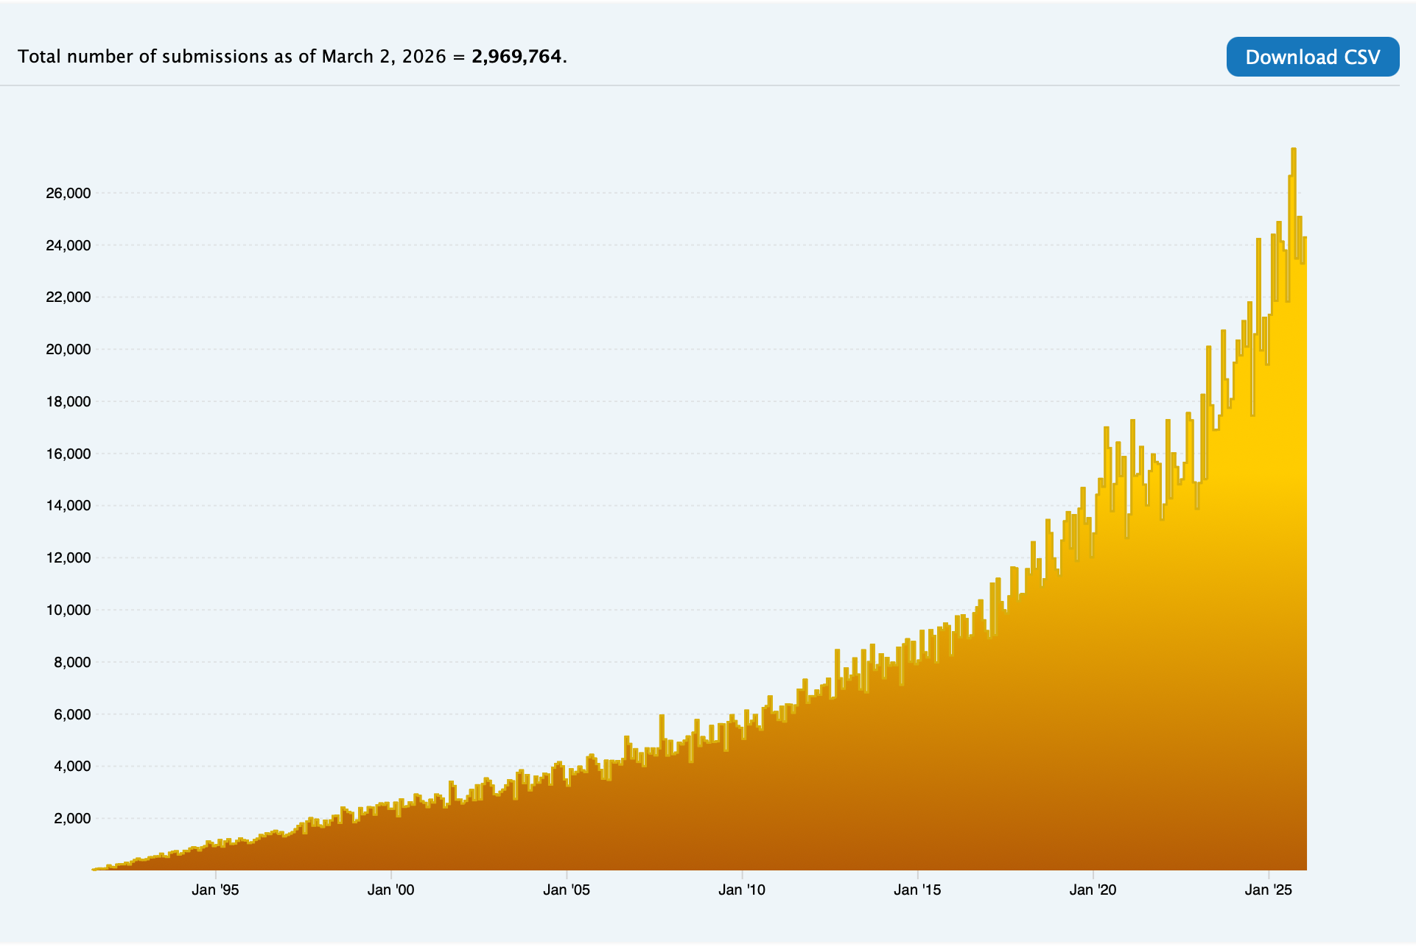The height and width of the screenshot is (947, 1416).
Task: Click the 20,000 y-axis label
Action: click(x=68, y=350)
